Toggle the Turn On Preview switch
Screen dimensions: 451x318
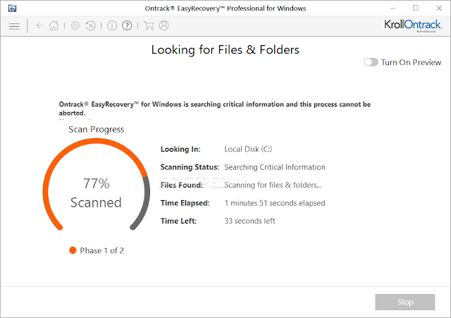[371, 62]
